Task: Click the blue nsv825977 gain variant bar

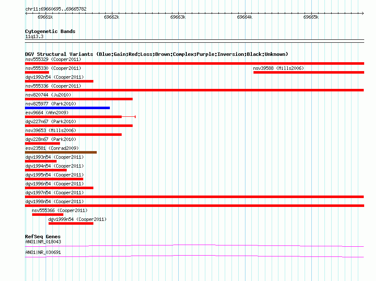Action: point(67,108)
